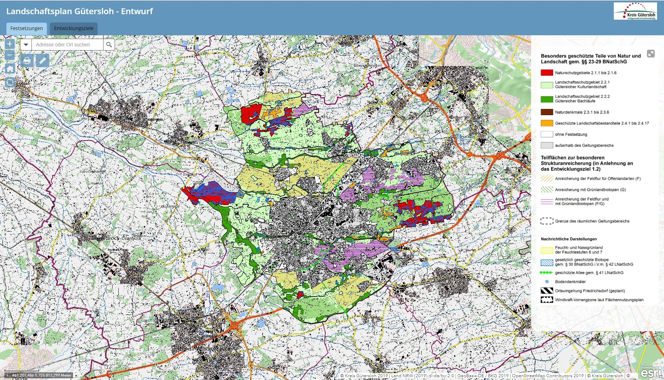Screen dimensions: 664x380
Task: Zoom out of the map
Action: click(10, 55)
